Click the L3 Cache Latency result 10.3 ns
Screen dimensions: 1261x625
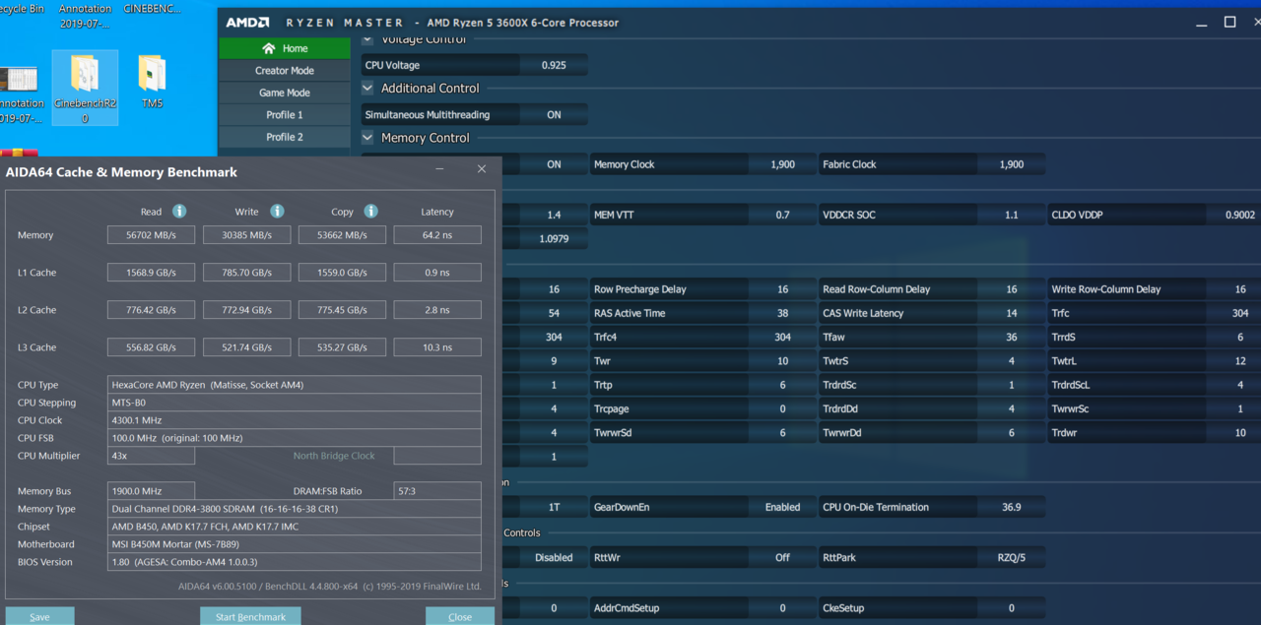point(437,347)
